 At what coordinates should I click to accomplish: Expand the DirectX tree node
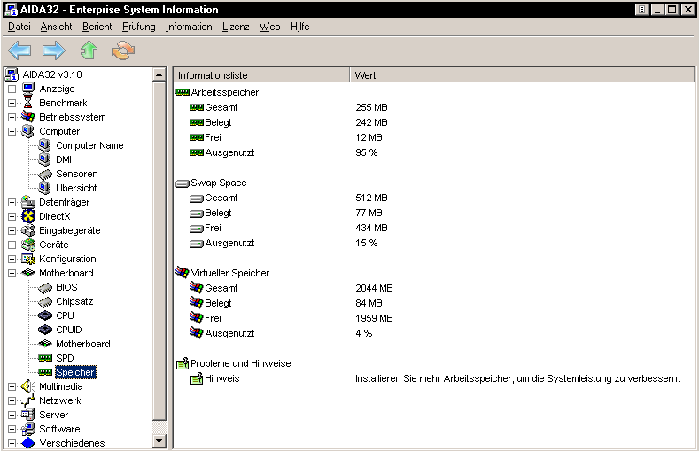pyautogui.click(x=12, y=216)
